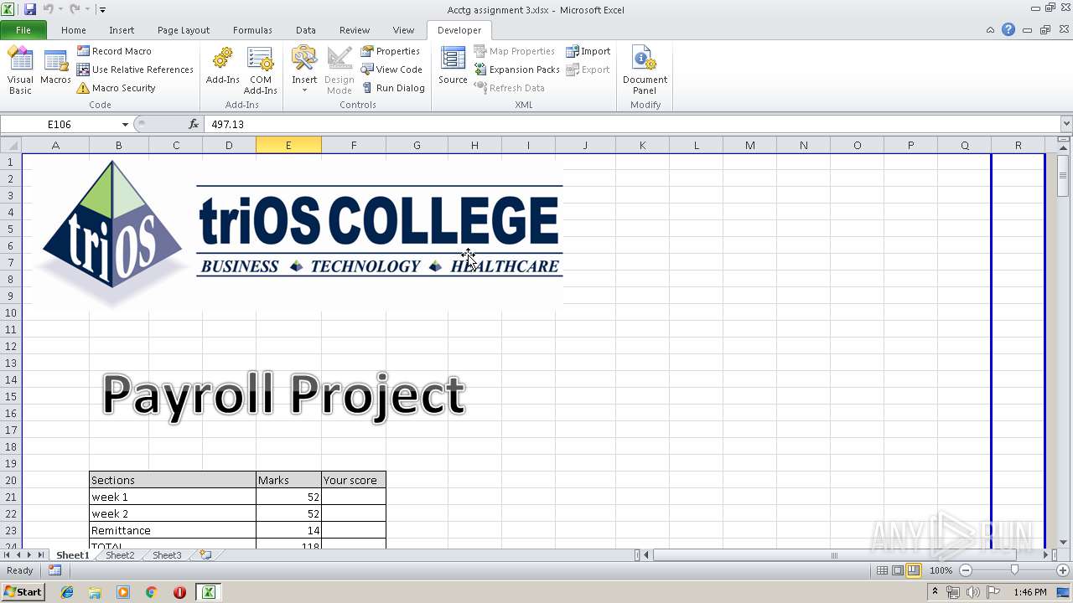The image size is (1073, 603).
Task: Open Customize Quick Access Toolbar dropdown
Action: tap(102, 9)
